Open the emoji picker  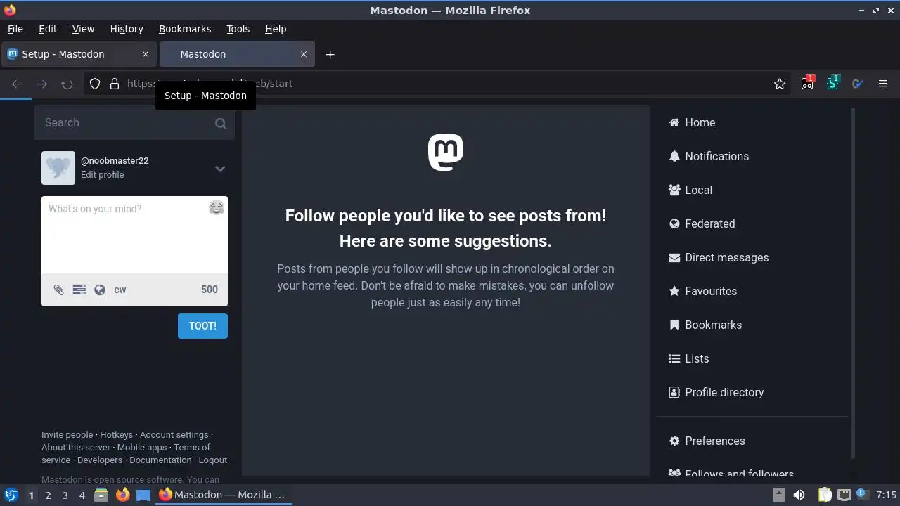pyautogui.click(x=216, y=207)
